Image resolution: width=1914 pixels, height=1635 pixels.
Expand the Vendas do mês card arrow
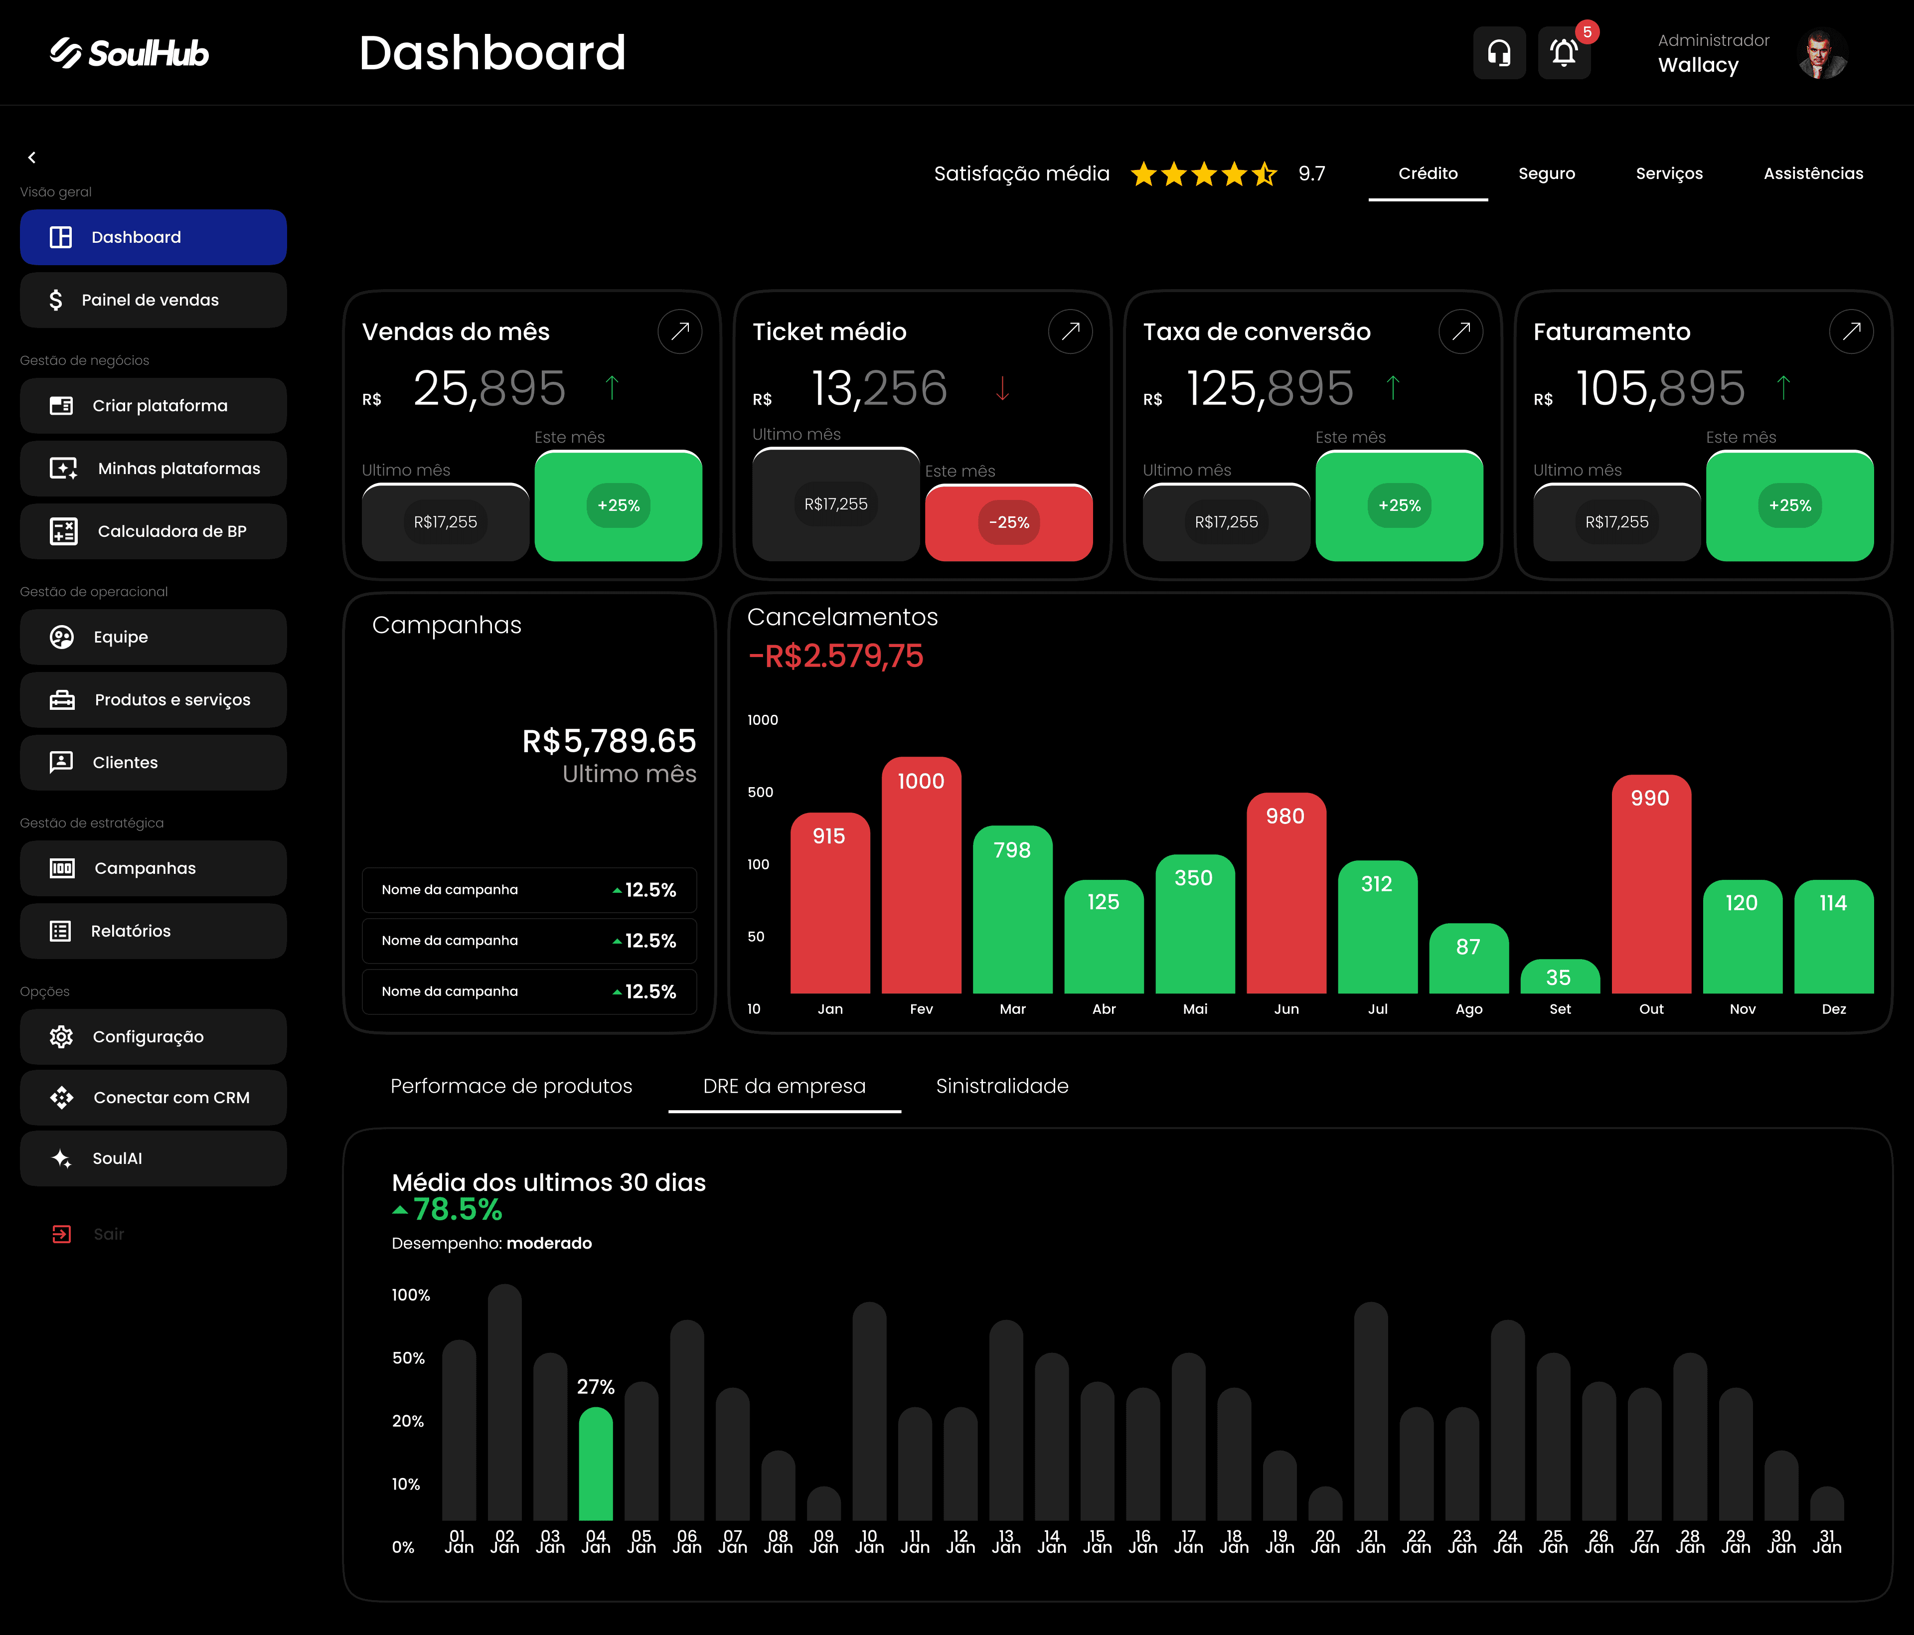point(680,331)
